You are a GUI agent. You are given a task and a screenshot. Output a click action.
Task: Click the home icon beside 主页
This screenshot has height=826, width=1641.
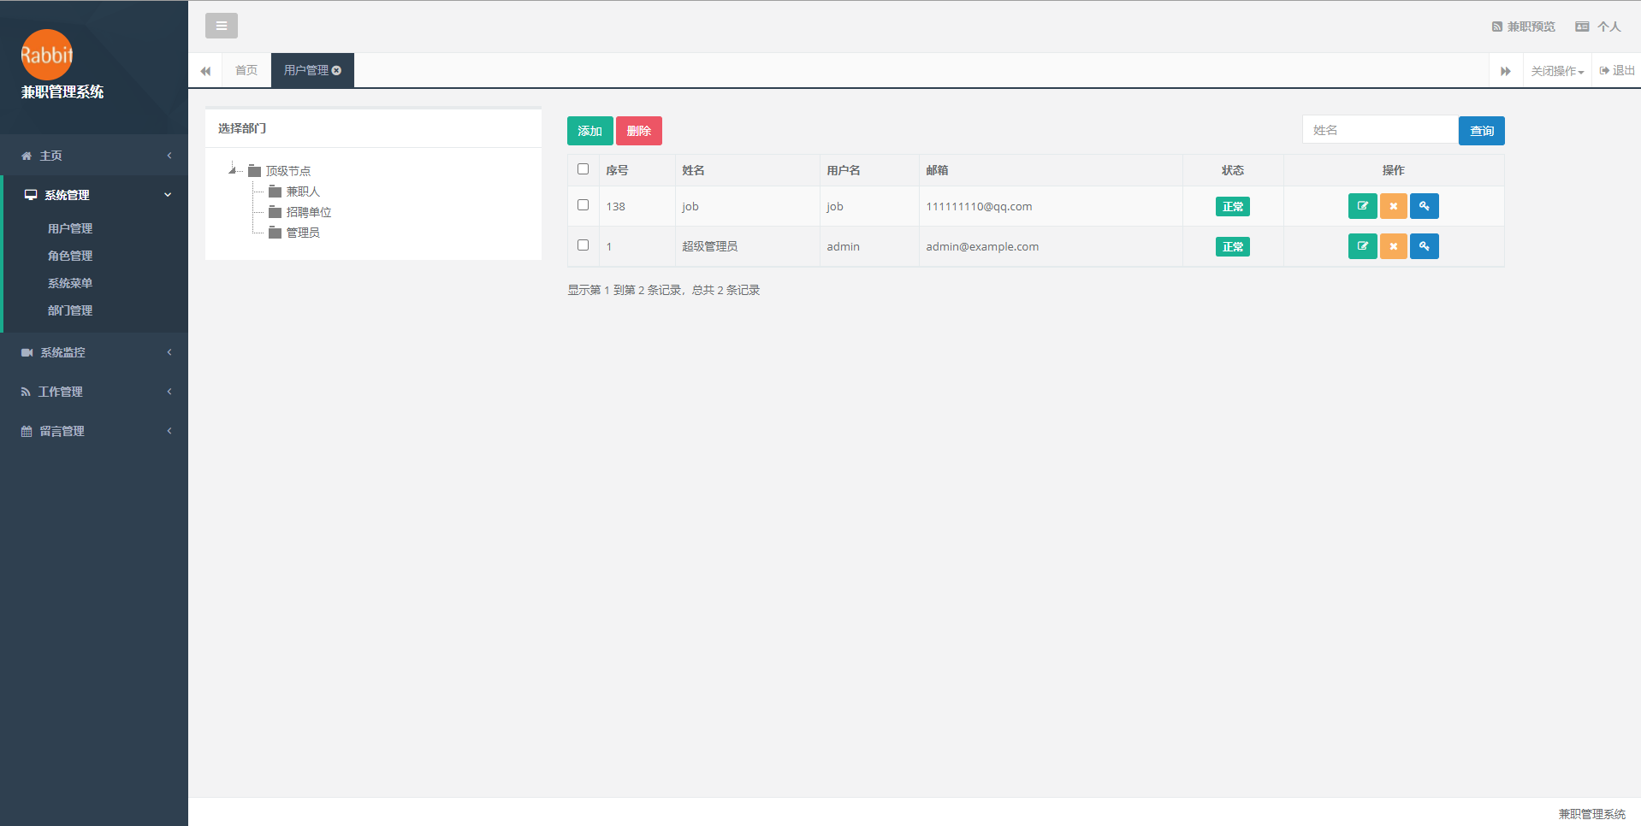tap(27, 156)
